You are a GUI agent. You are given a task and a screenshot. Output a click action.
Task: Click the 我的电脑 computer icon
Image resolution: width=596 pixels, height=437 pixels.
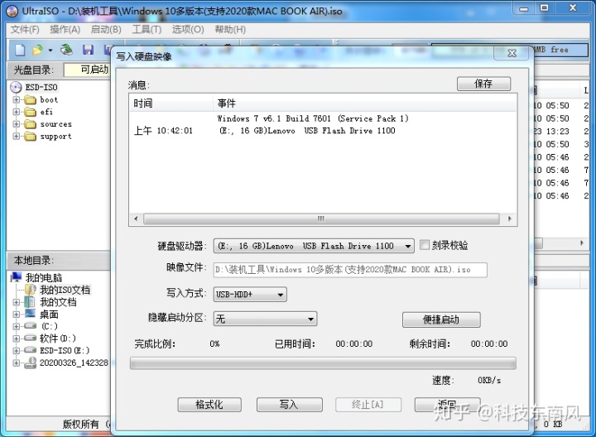16,277
